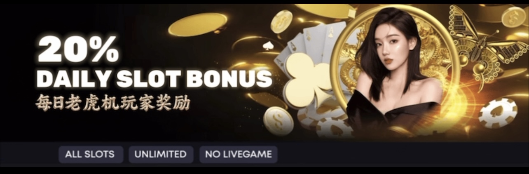Click the ALL SLOTS tag
This screenshot has width=529, height=174.
coord(91,155)
